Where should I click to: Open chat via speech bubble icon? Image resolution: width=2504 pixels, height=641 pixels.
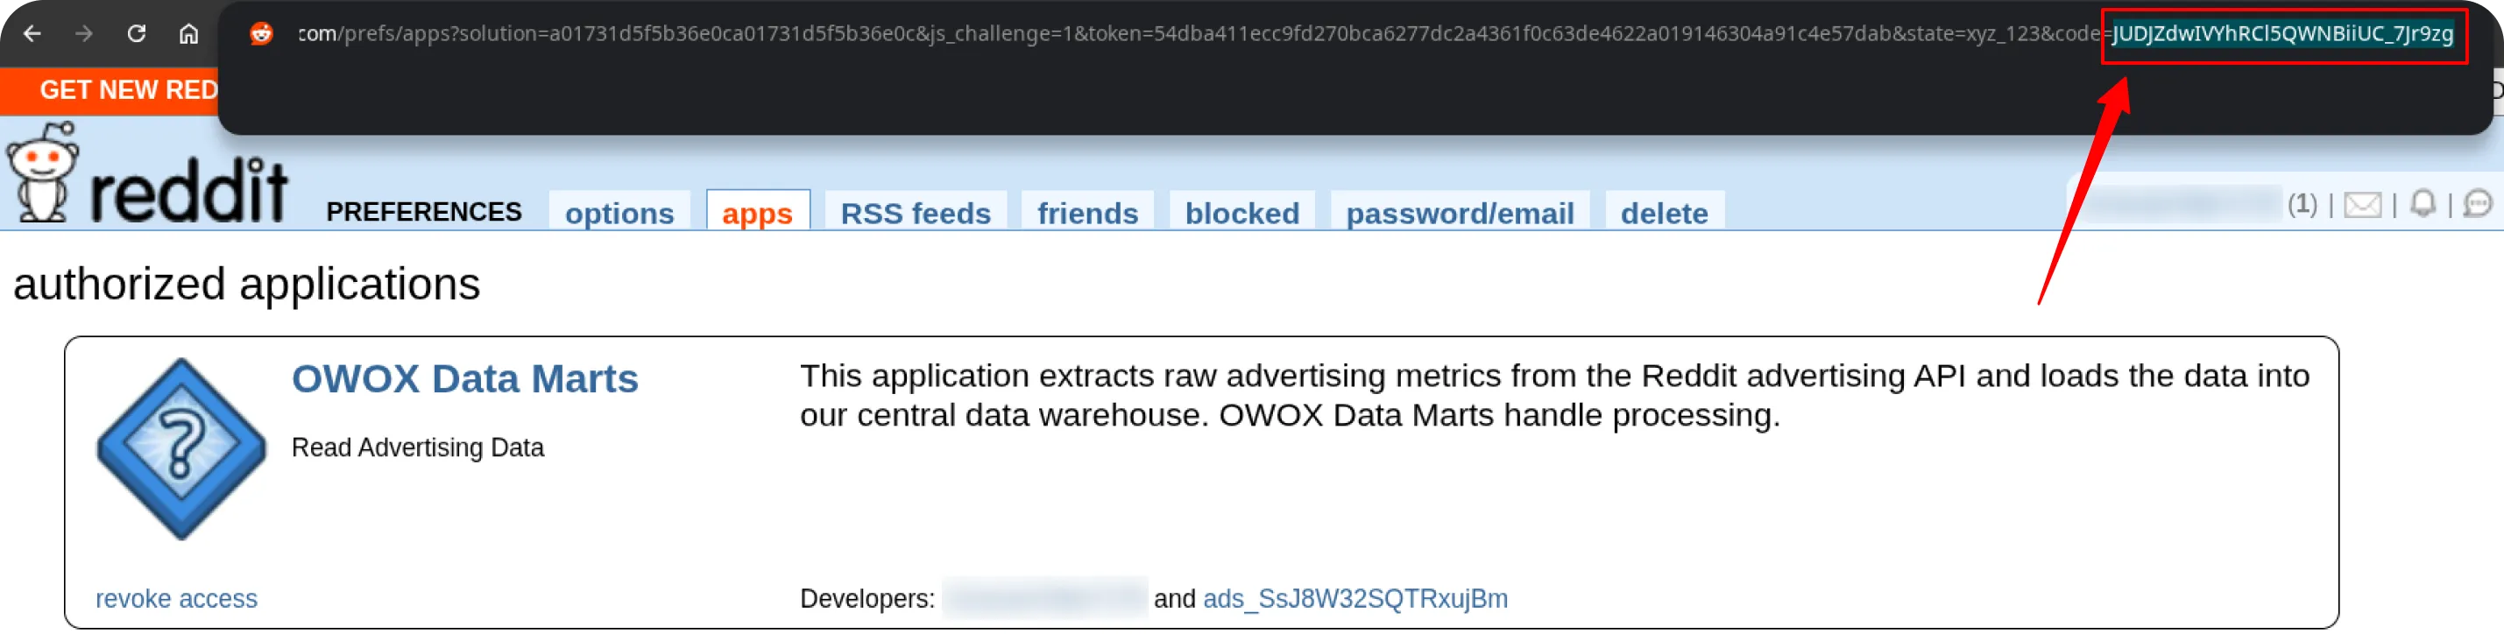(x=2479, y=204)
